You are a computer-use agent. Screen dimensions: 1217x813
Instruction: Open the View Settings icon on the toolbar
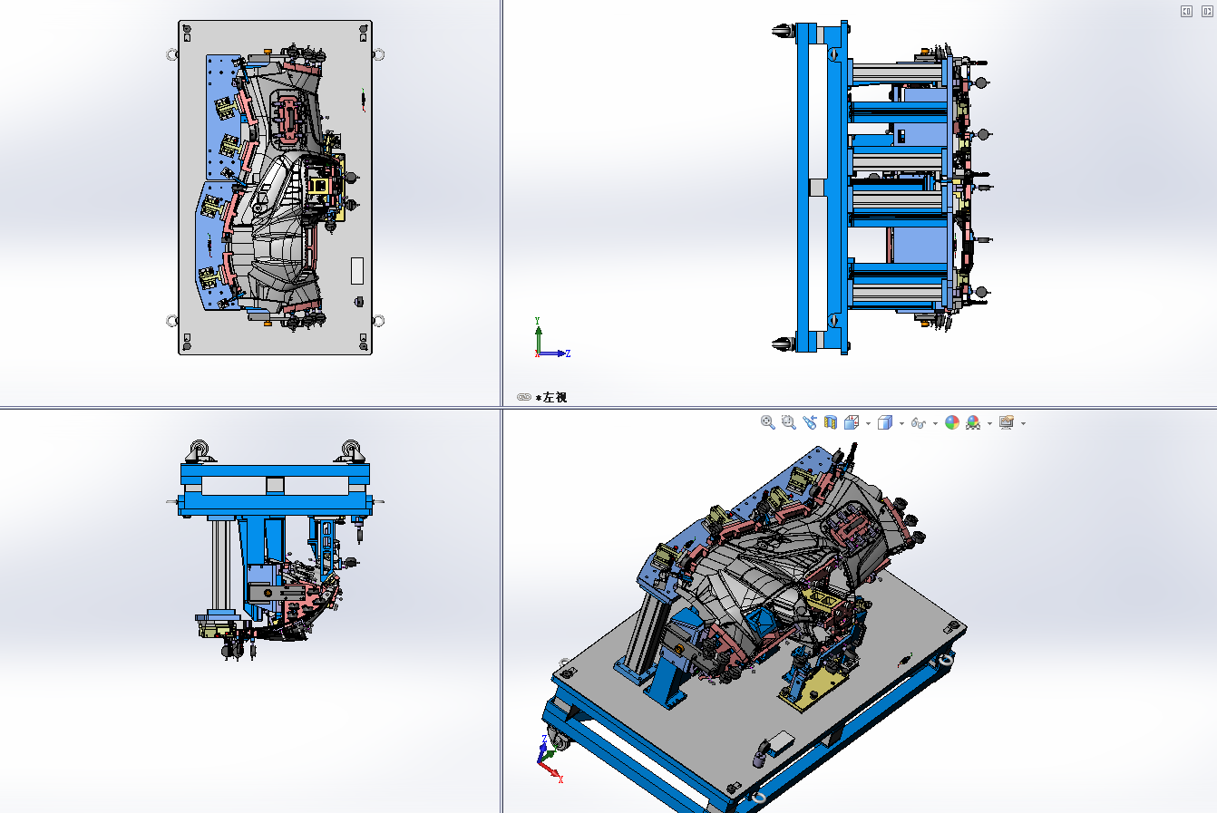(1006, 422)
